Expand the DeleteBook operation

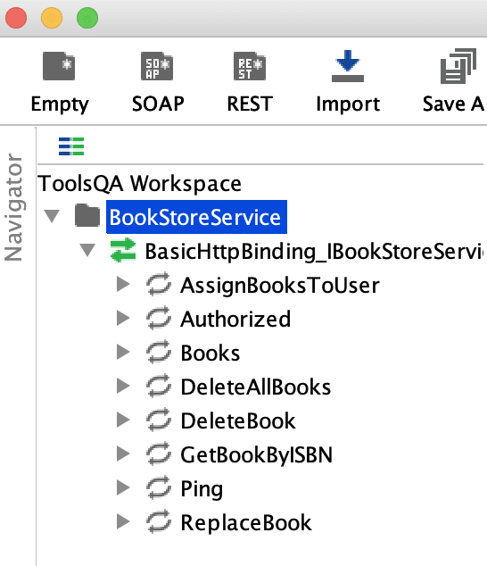[123, 420]
